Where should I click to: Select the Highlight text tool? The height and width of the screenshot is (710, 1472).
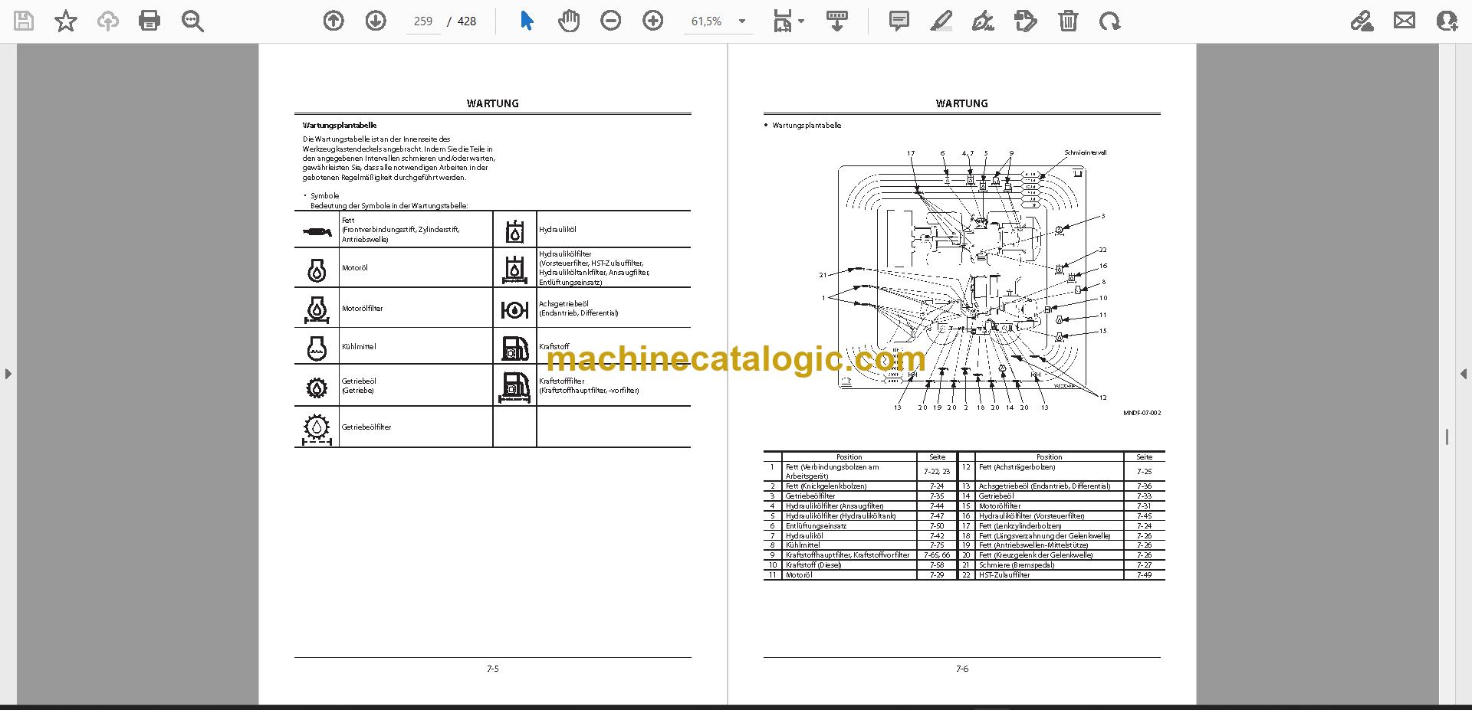coord(941,21)
